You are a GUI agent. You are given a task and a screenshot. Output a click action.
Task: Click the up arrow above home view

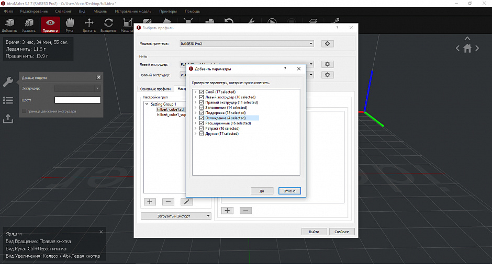click(467, 39)
